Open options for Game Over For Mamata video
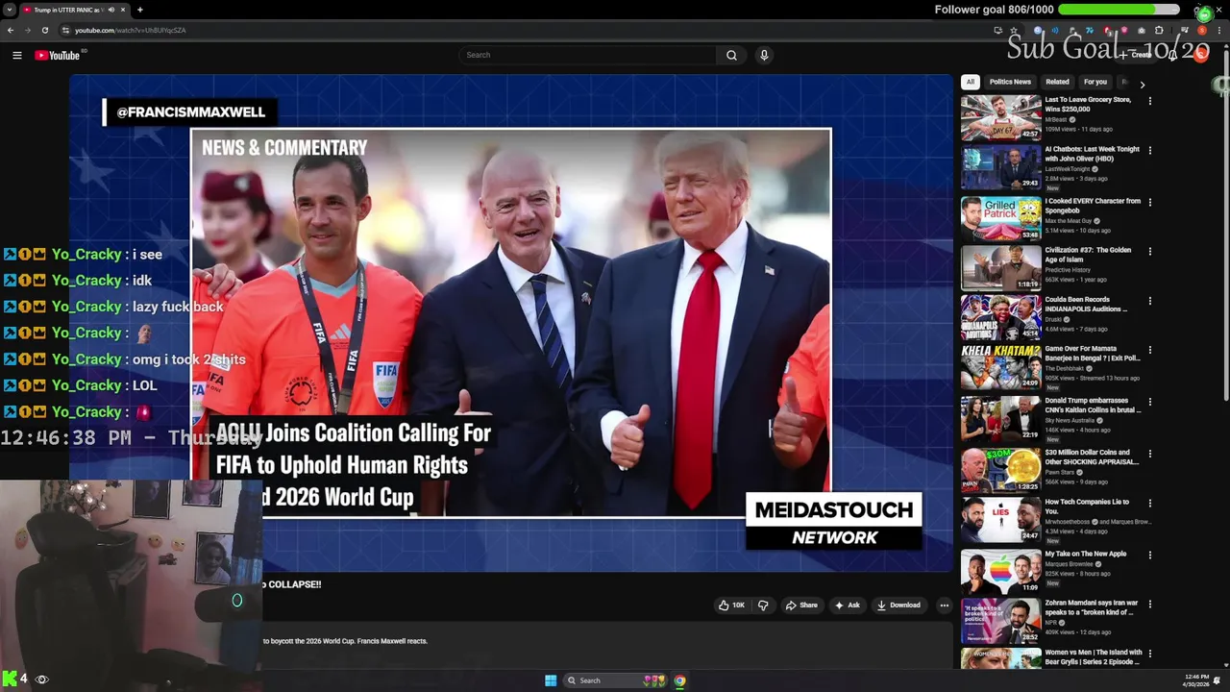 click(1149, 351)
